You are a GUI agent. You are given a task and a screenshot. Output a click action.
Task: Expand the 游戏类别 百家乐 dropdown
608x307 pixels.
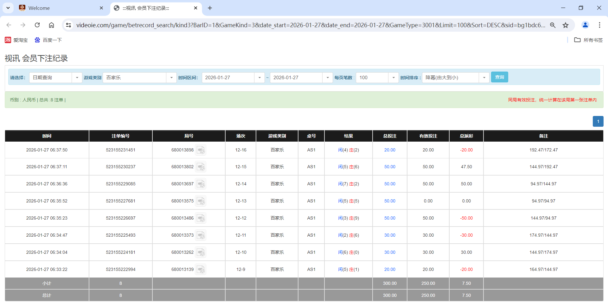[x=171, y=77]
